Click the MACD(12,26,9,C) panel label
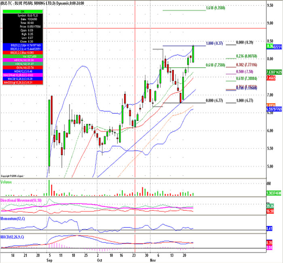Image resolution: width=283 pixels, height=263 pixels. (12, 237)
